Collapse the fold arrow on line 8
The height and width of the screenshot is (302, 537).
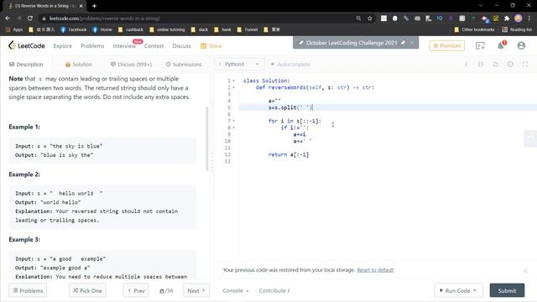234,128
